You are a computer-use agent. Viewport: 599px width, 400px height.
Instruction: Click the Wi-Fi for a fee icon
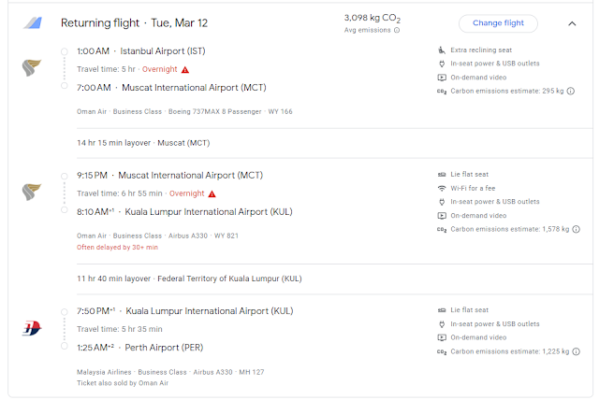point(442,188)
